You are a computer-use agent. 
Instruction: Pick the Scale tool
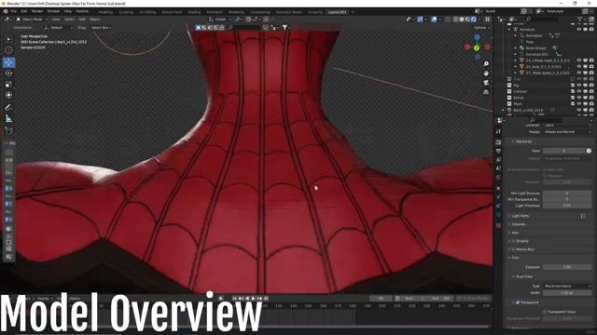coord(8,85)
